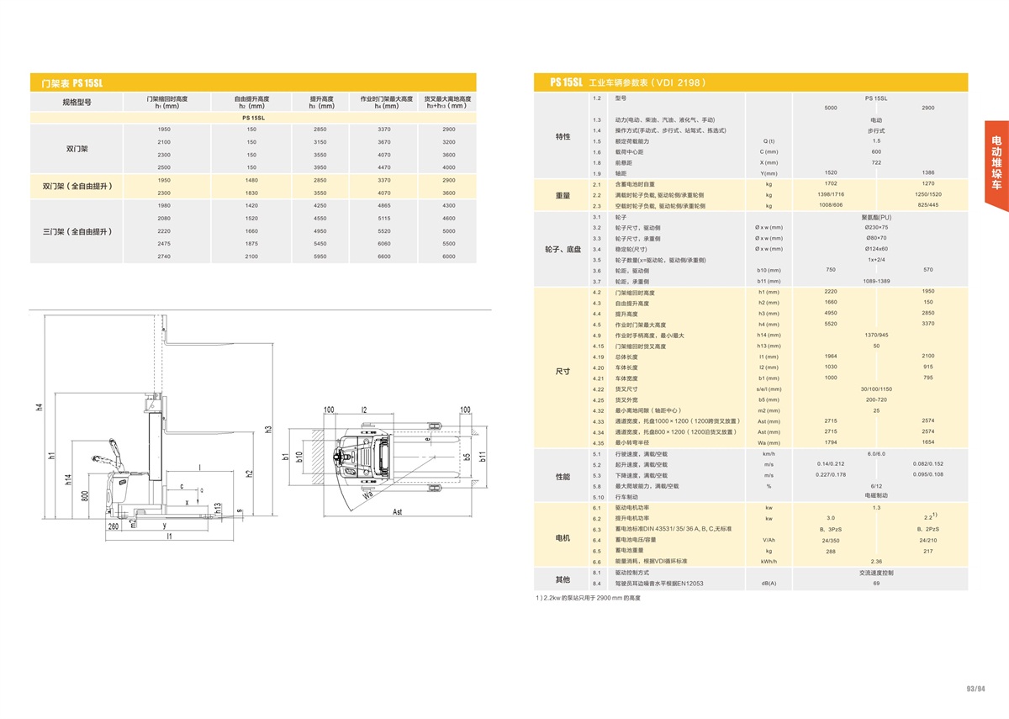Select mast table value '6600'
Viewport: 1009px width, 719px height.
[x=384, y=256]
